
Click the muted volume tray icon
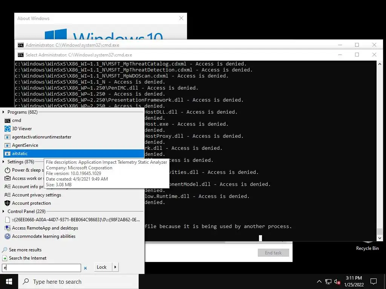click(337, 282)
